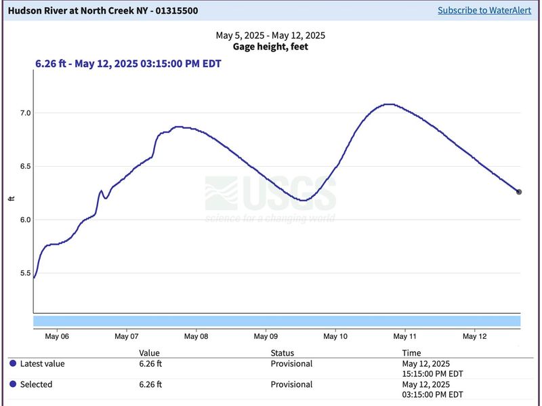Click the May 10 axis label
The width and height of the screenshot is (542, 406).
[335, 336]
